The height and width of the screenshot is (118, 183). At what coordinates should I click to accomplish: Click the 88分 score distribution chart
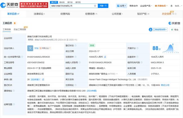click(171, 48)
